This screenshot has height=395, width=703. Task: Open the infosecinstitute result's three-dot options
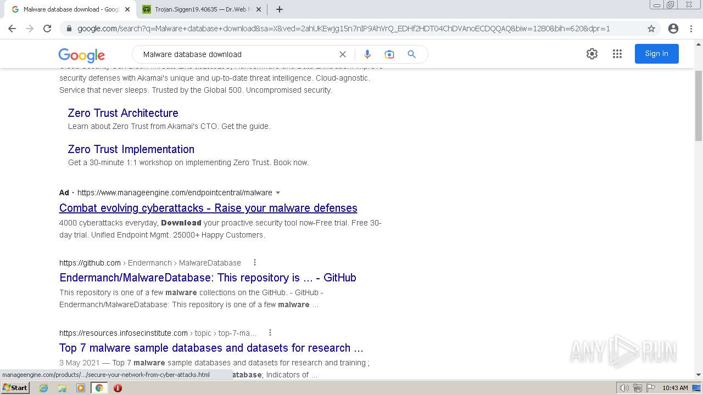tap(270, 333)
